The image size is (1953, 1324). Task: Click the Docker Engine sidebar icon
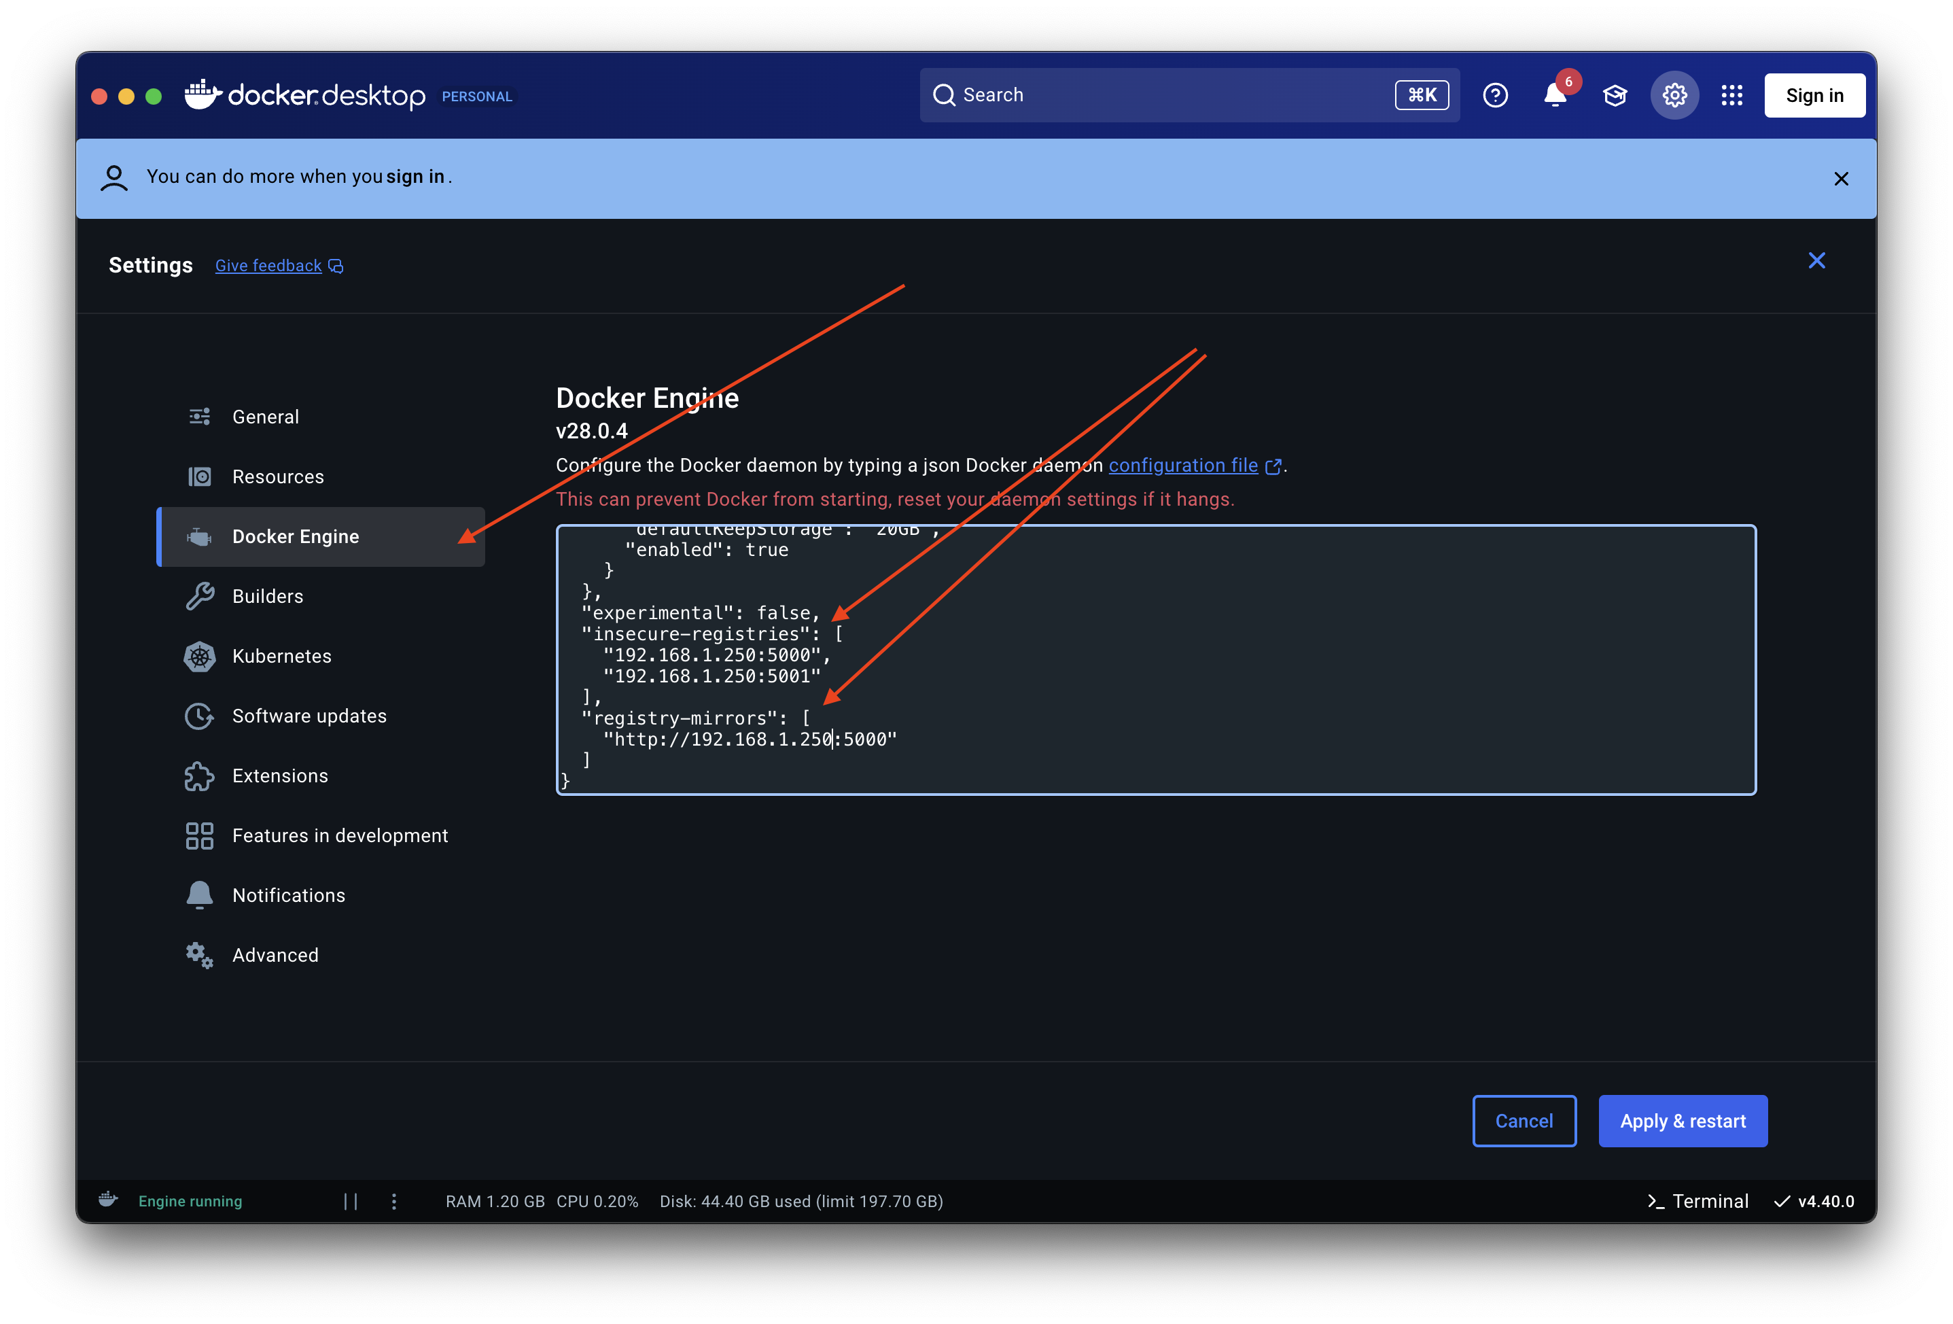click(x=199, y=536)
